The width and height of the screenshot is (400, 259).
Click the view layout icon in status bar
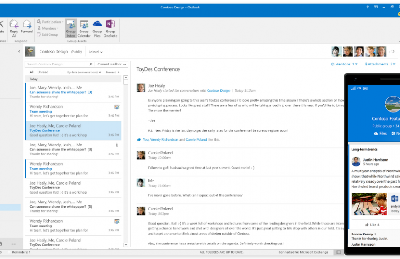coord(338,252)
